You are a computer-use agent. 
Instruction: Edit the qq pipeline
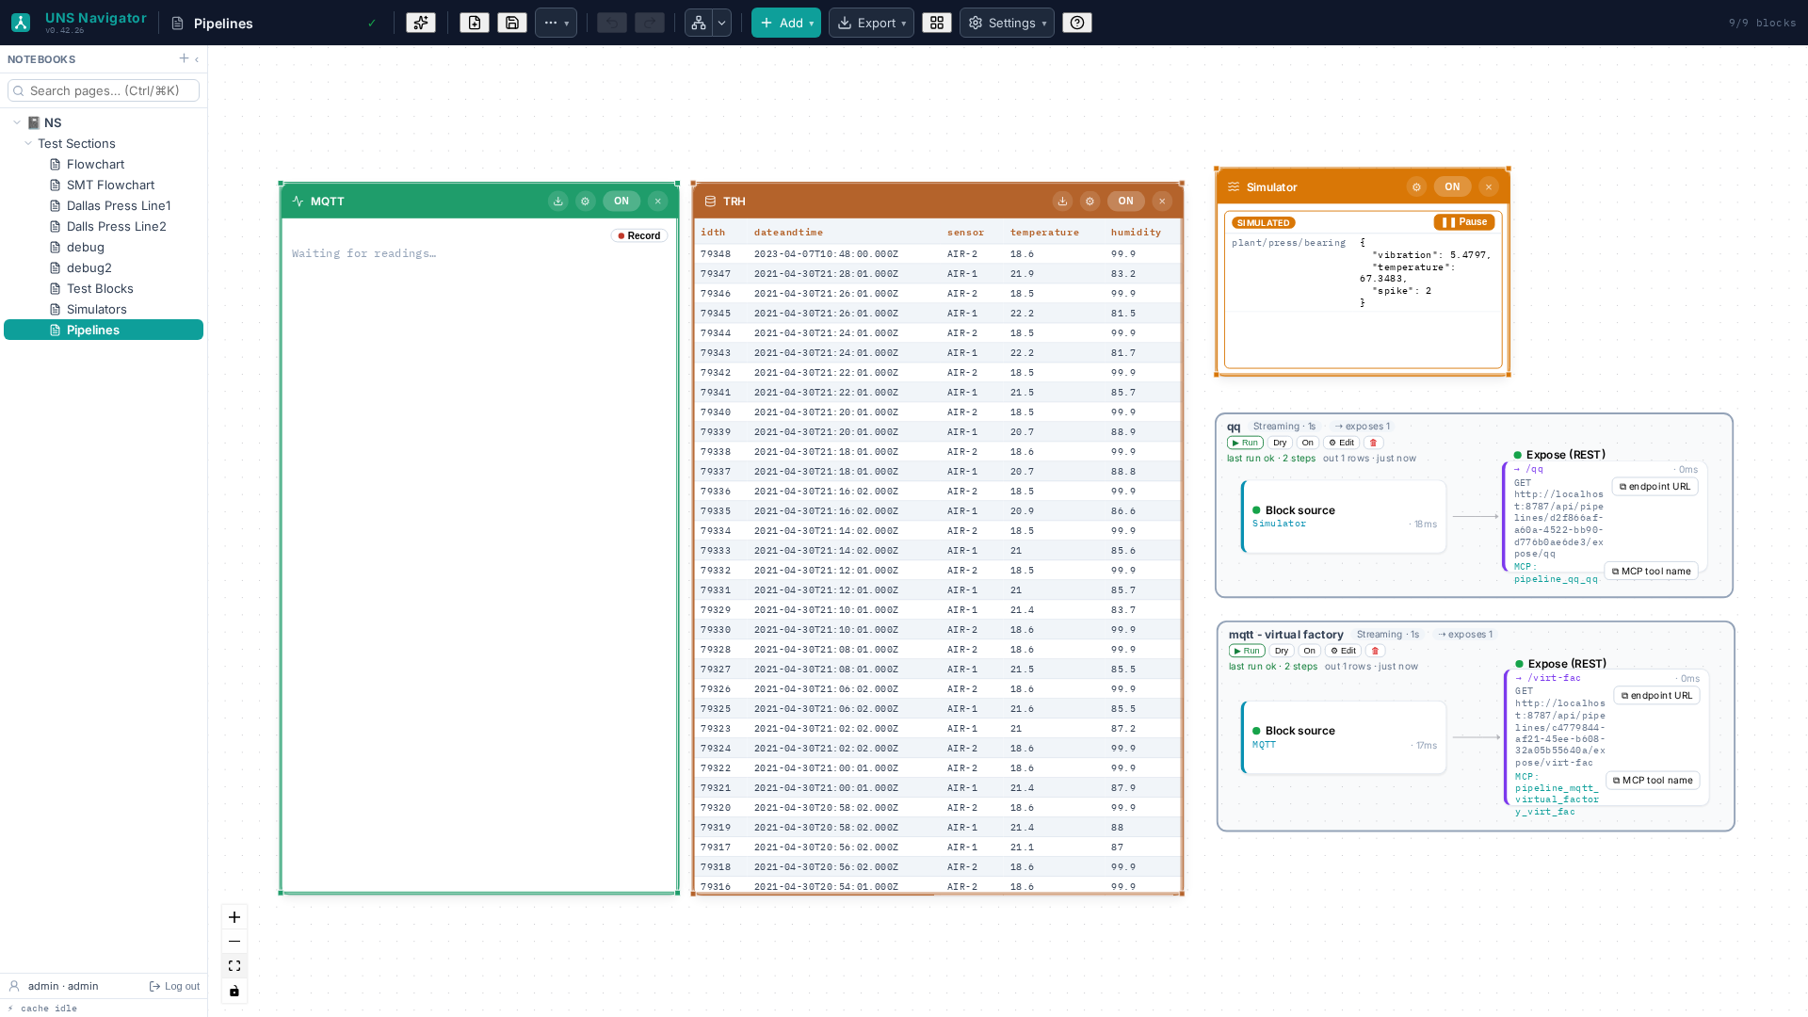(x=1342, y=443)
